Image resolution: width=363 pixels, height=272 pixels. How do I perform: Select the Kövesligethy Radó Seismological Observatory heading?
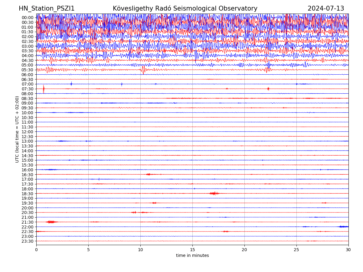[185, 8]
